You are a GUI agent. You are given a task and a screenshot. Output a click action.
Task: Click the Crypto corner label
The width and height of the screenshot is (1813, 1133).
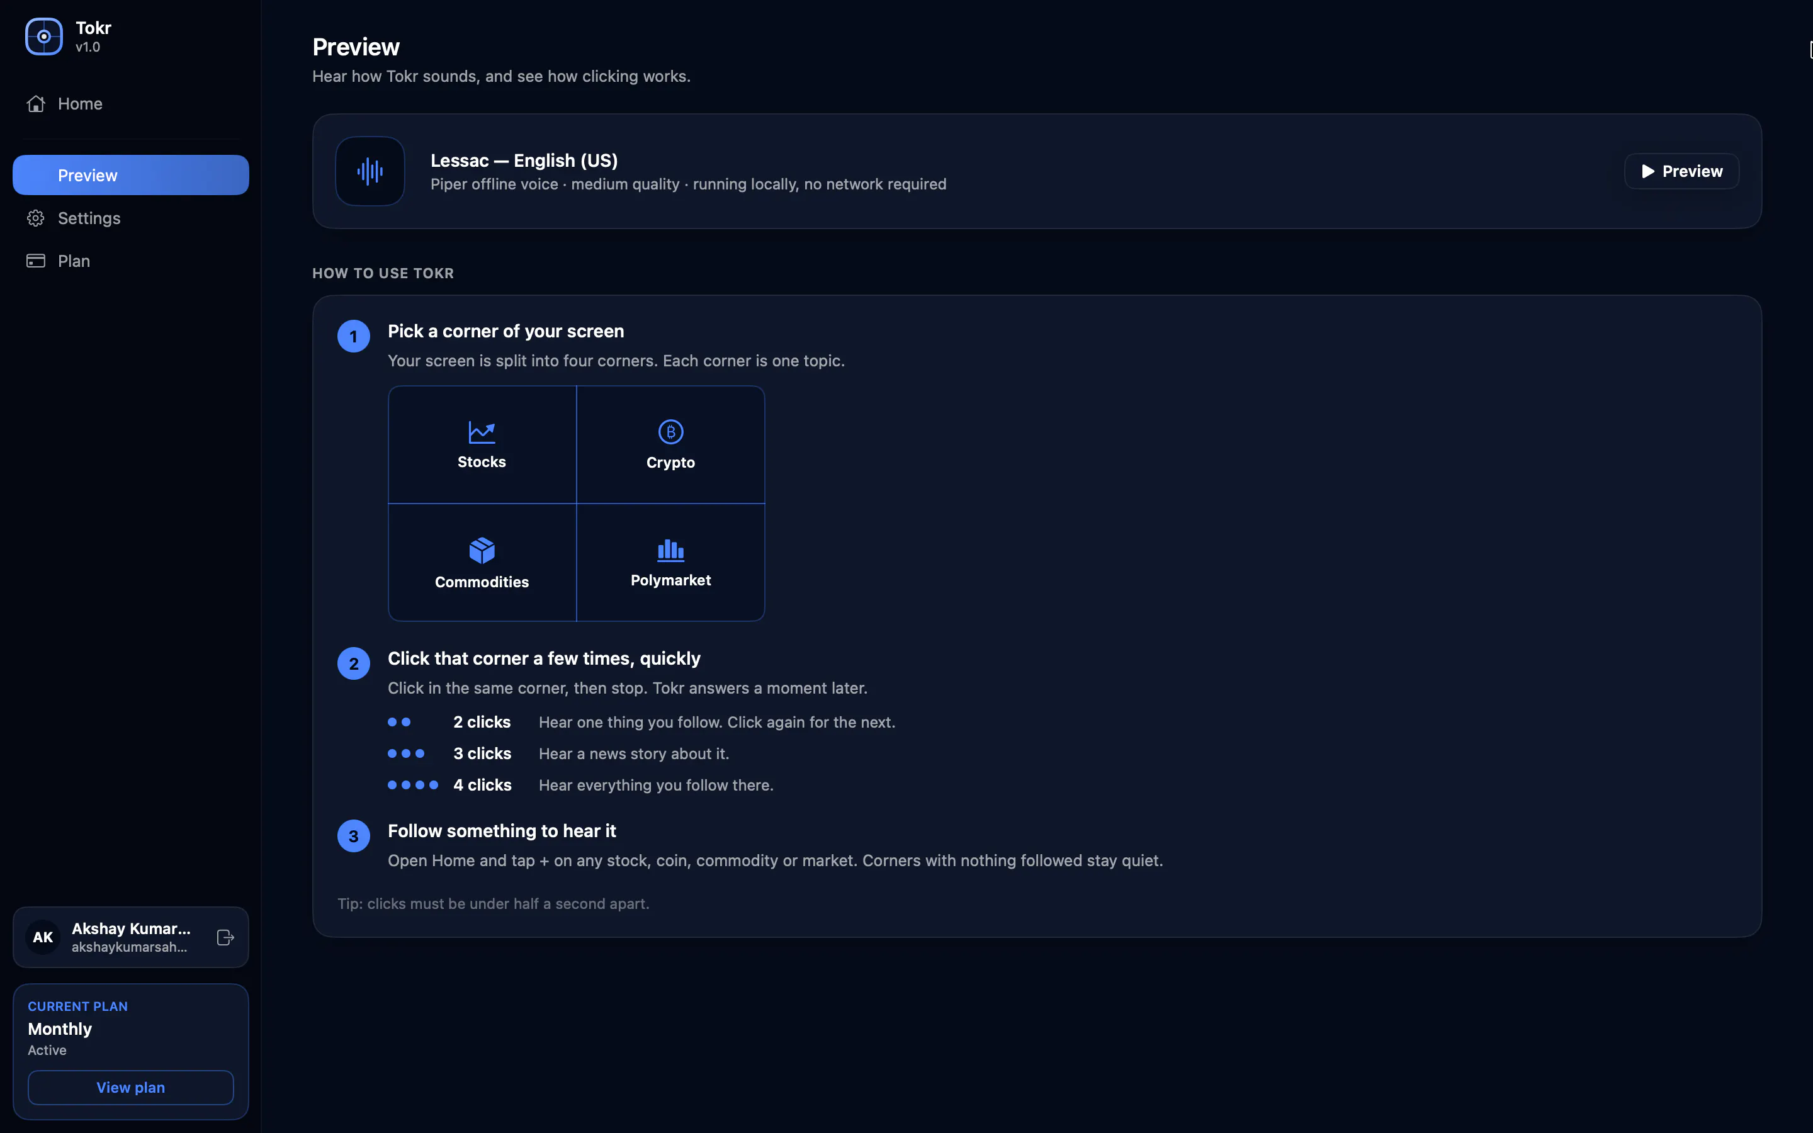coord(670,463)
